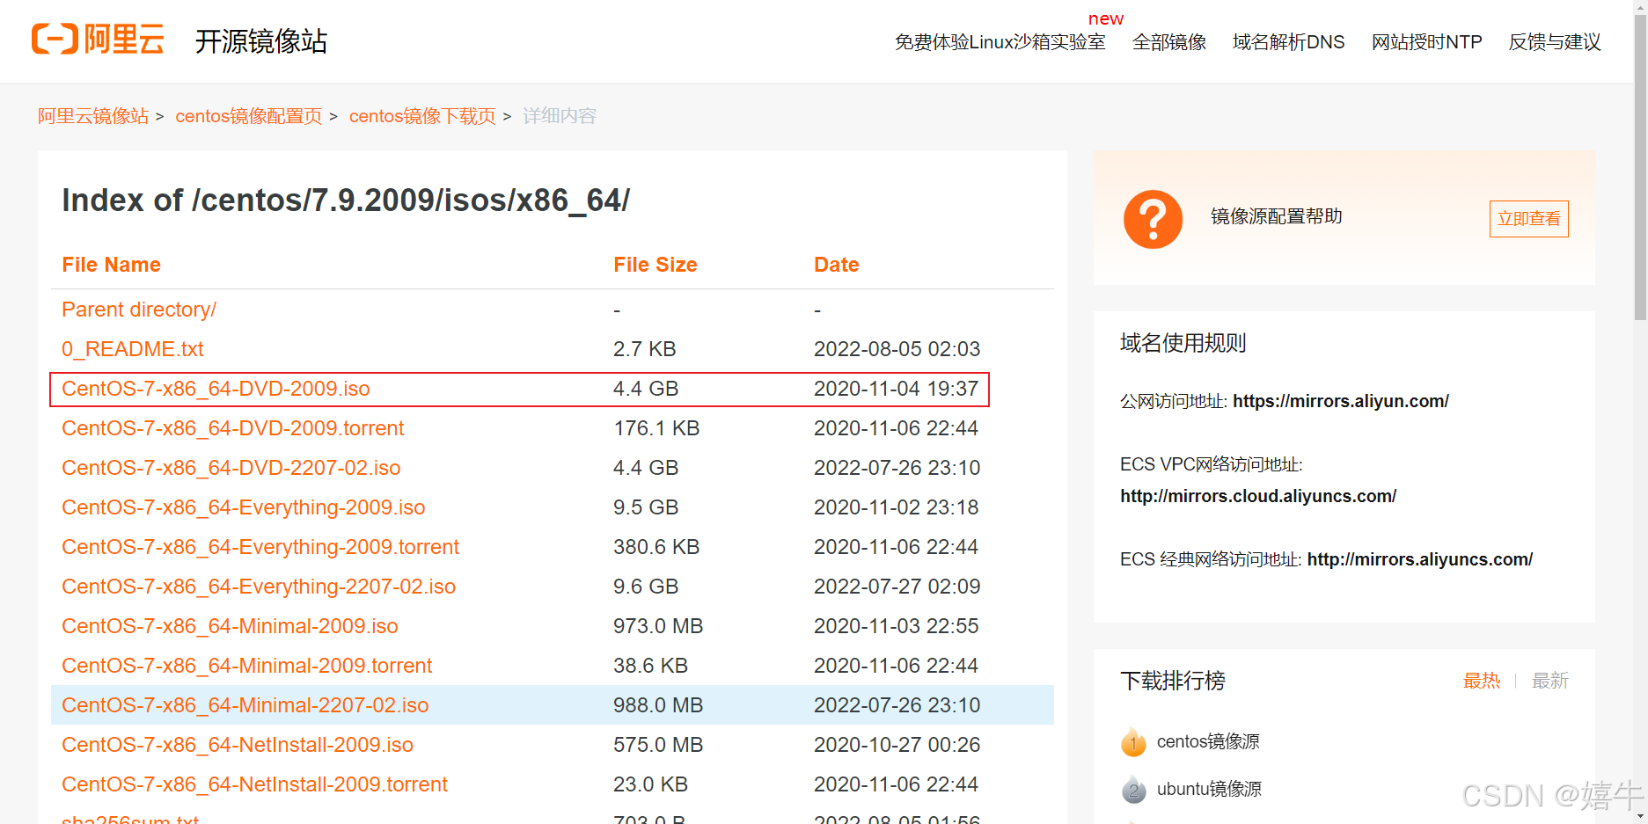Image resolution: width=1648 pixels, height=824 pixels.
Task: Open the 网站授时NTP navigation item
Action: coord(1426,42)
